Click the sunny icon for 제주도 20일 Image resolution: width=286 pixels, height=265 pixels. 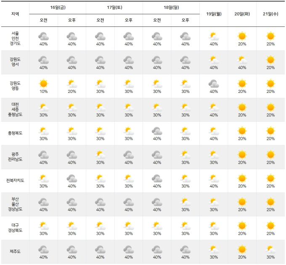(x=242, y=249)
